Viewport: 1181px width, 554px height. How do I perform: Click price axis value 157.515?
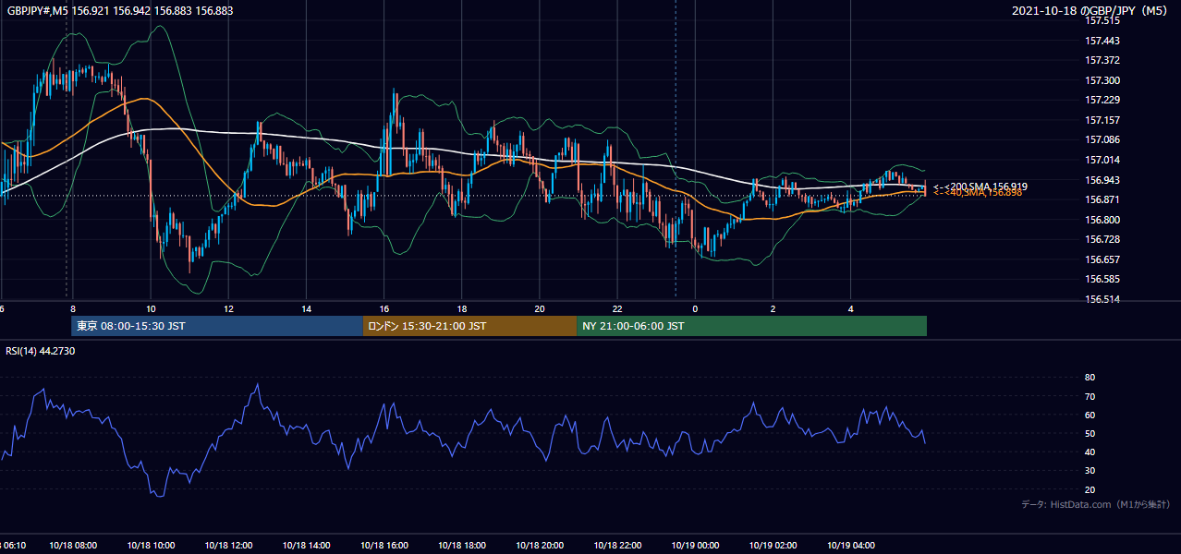click(x=1102, y=20)
